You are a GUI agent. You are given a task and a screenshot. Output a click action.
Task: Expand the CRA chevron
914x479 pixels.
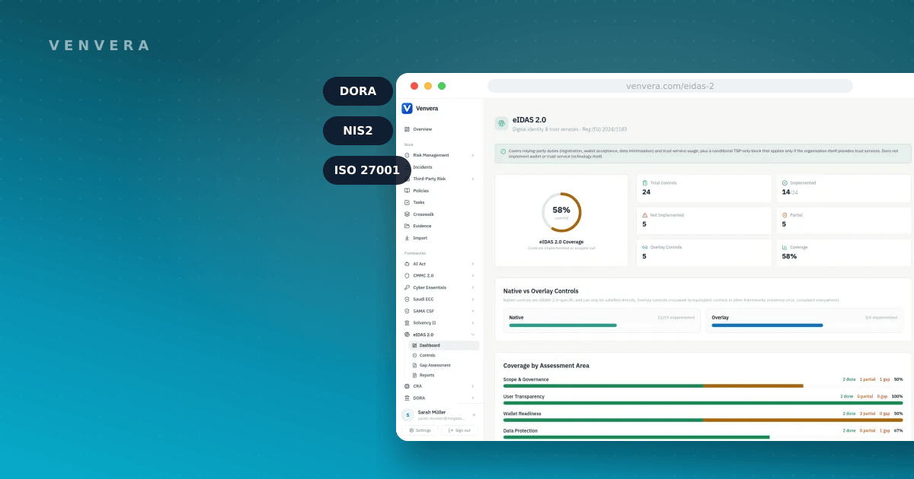coord(472,386)
